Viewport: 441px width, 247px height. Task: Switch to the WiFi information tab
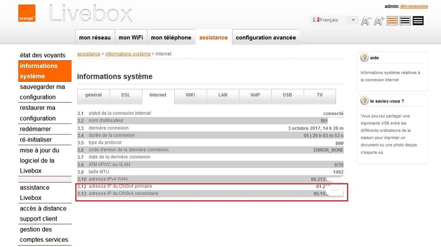pyautogui.click(x=190, y=95)
